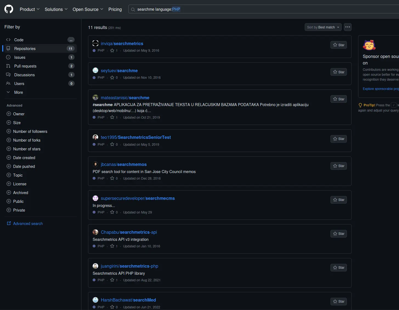
Task: Star the inviqa/searchmetrics repository
Action: click(339, 45)
